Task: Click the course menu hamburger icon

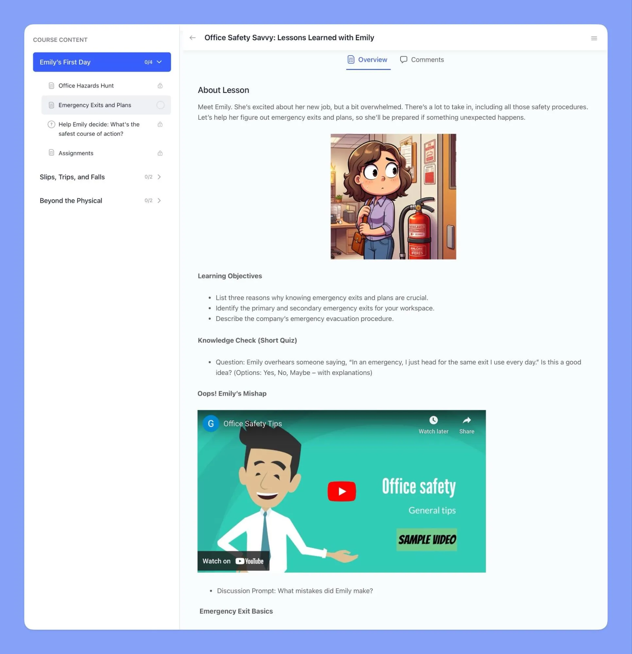Action: 594,38
